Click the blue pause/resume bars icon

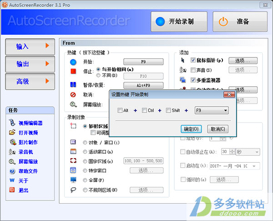coord(73,85)
